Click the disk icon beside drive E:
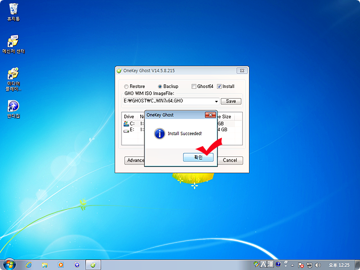 click(126, 131)
